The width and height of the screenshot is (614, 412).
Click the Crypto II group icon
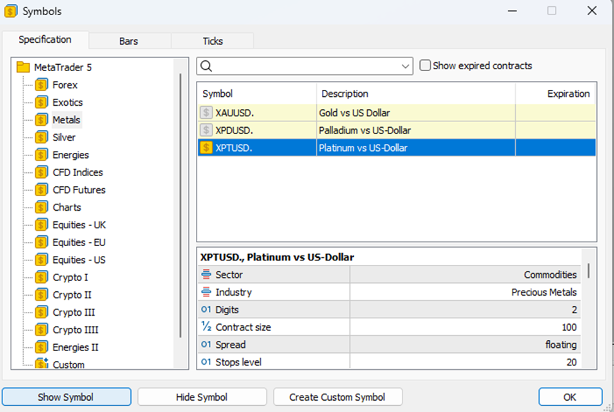[41, 294]
